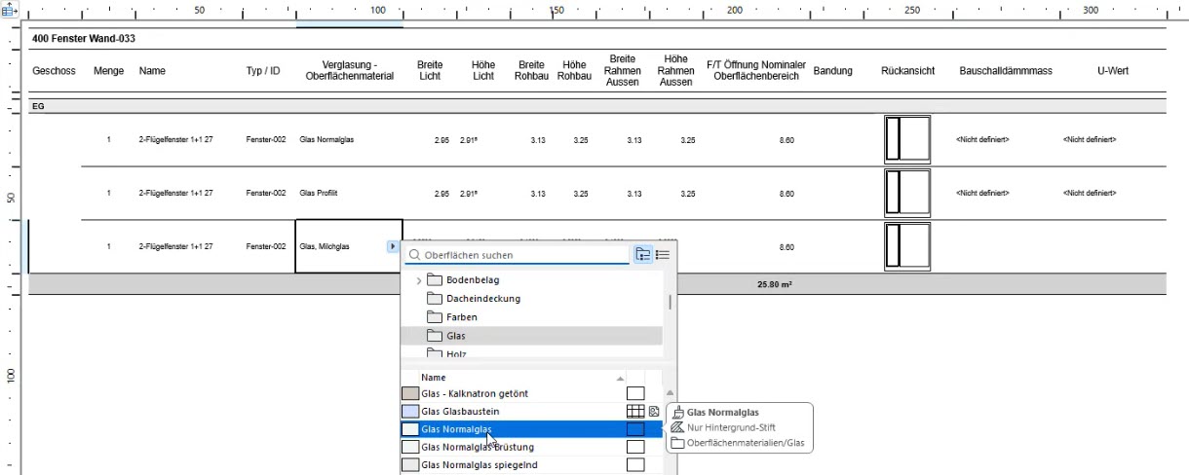Click the U-Wert <Nicht definiert> cell, second row
1189x475 pixels.
pyautogui.click(x=1089, y=194)
